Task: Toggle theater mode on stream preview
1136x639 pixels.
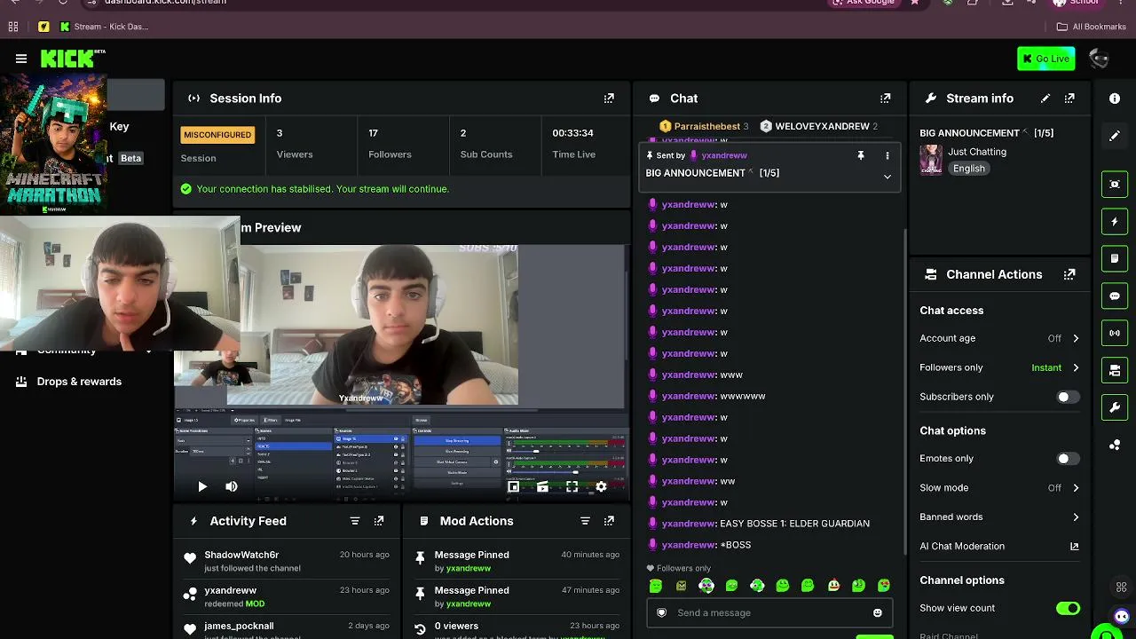Action: point(542,486)
